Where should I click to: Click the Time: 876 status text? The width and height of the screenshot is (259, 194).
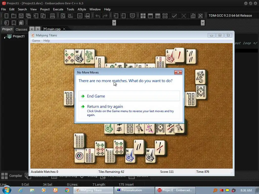[203, 172]
